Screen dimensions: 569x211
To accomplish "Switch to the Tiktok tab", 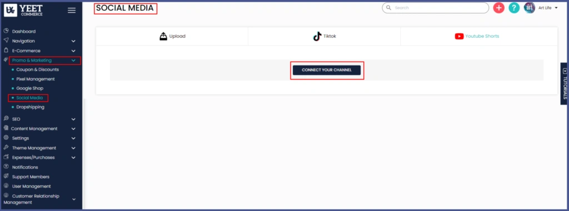I will pos(324,36).
